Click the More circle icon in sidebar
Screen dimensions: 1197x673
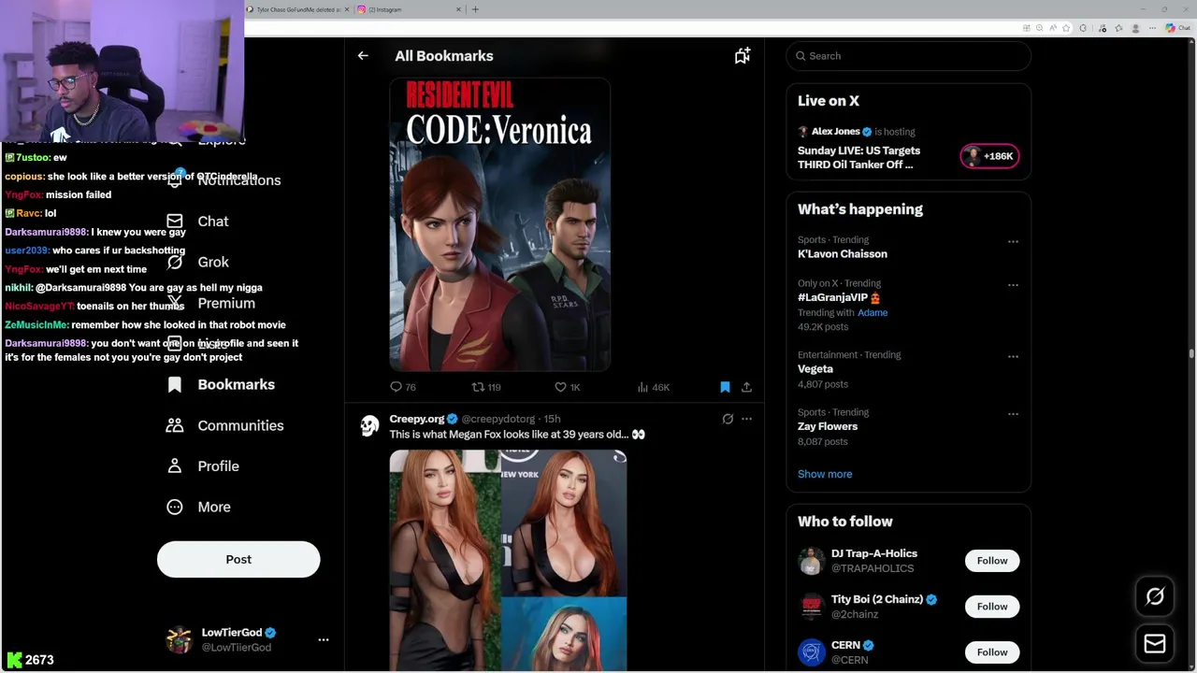[x=174, y=507]
